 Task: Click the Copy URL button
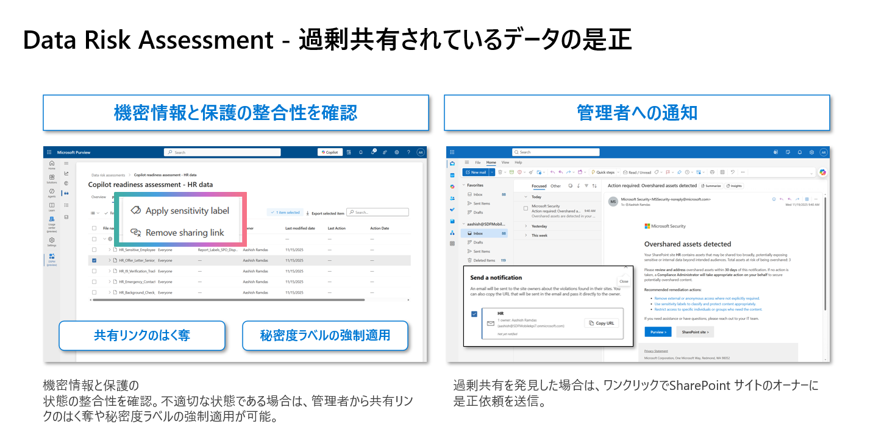pos(602,323)
